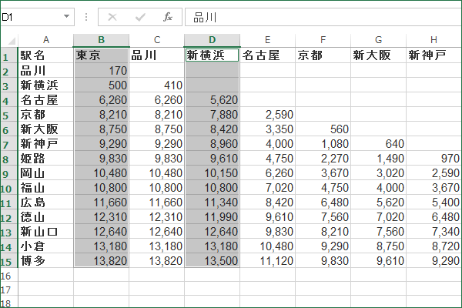
Task: Open the Name Box dropdown arrow
Action: coord(66,16)
